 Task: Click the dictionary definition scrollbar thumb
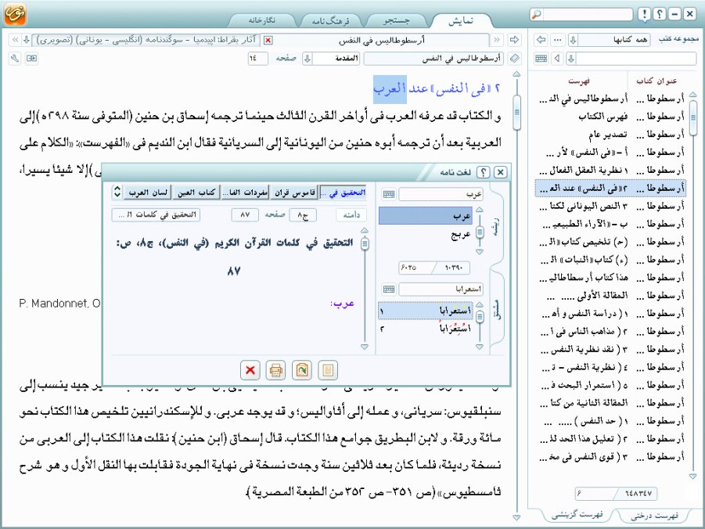(365, 244)
